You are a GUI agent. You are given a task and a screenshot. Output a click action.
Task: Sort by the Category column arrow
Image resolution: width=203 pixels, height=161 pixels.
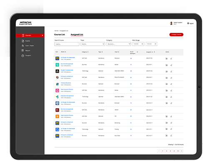(88, 52)
